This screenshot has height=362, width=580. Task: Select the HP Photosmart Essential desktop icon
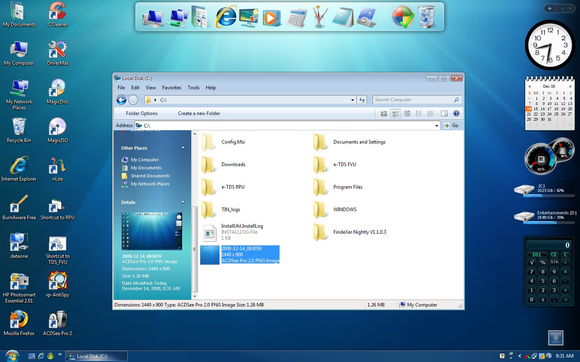[19, 288]
